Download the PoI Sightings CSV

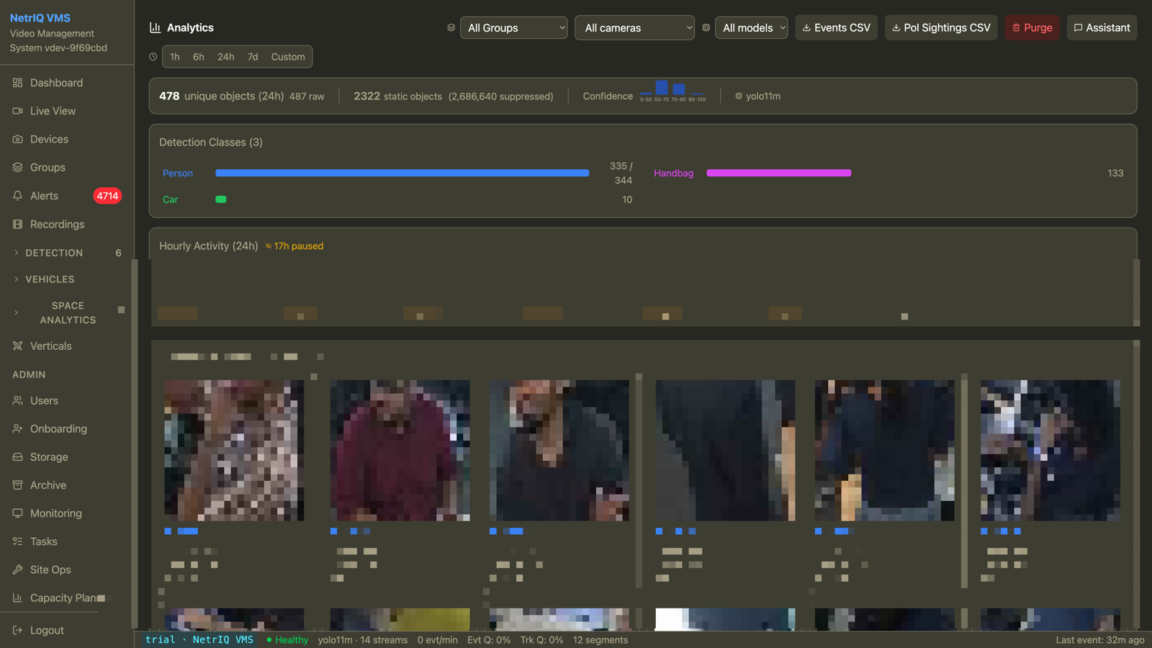point(941,27)
